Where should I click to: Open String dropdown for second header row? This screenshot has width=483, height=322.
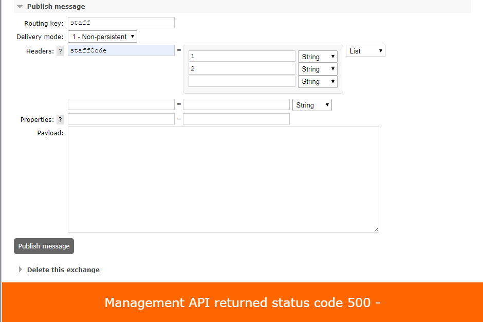(312, 105)
